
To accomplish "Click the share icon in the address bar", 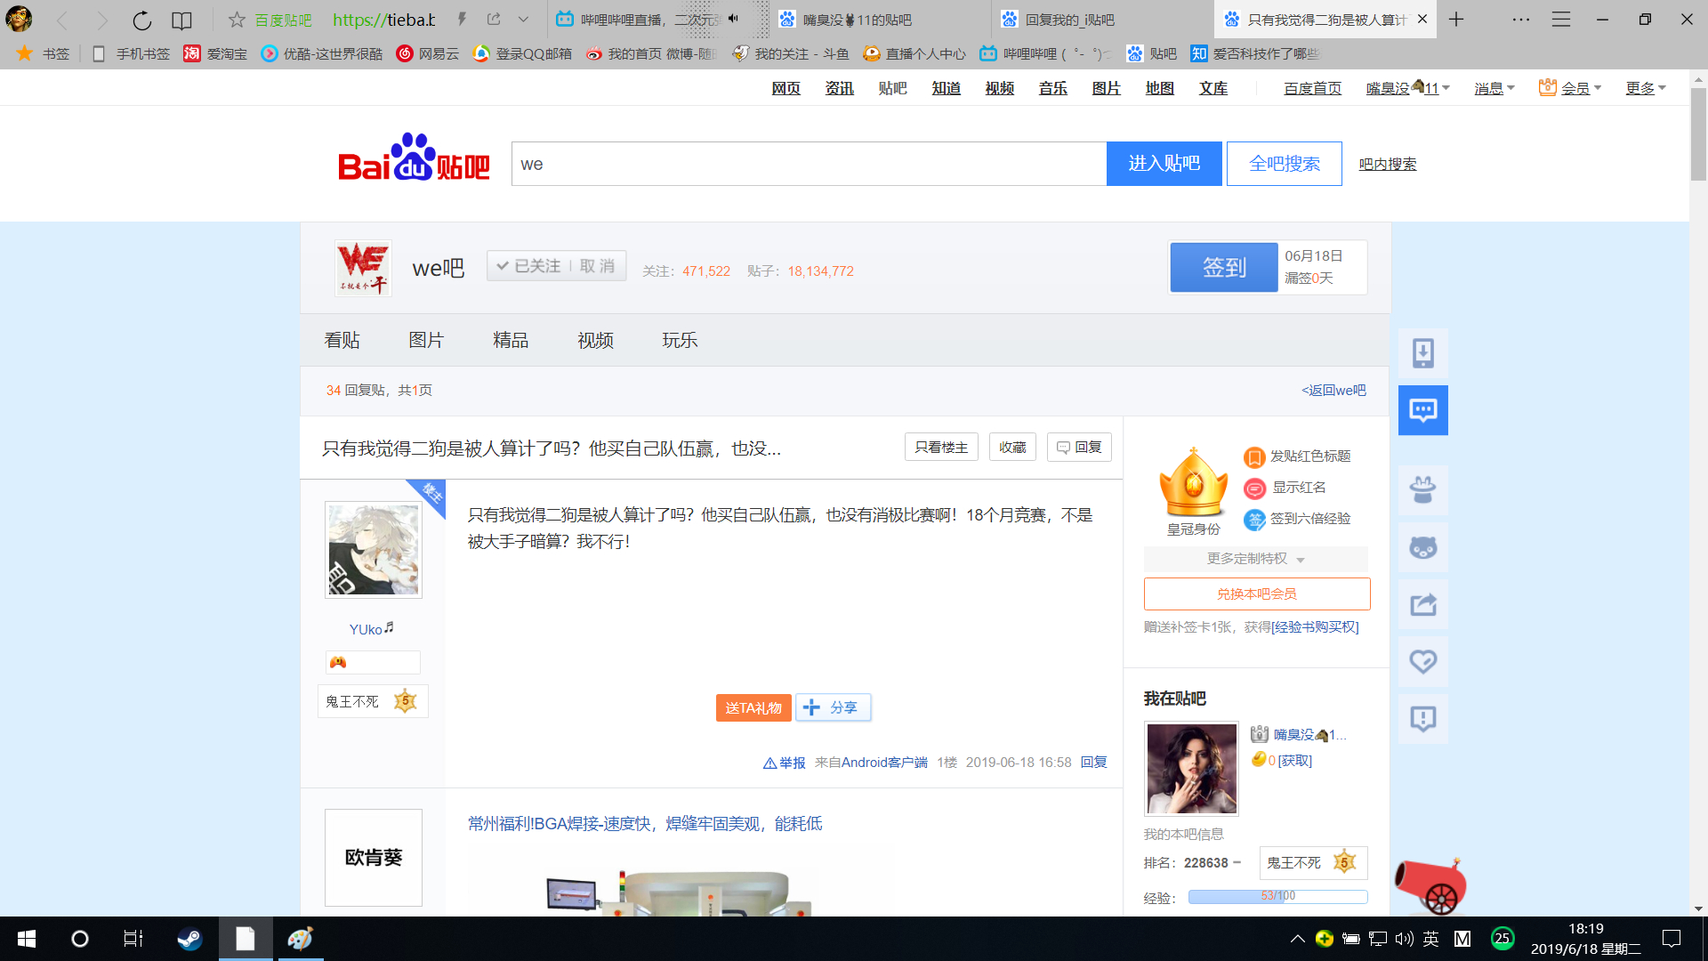I will click(494, 19).
